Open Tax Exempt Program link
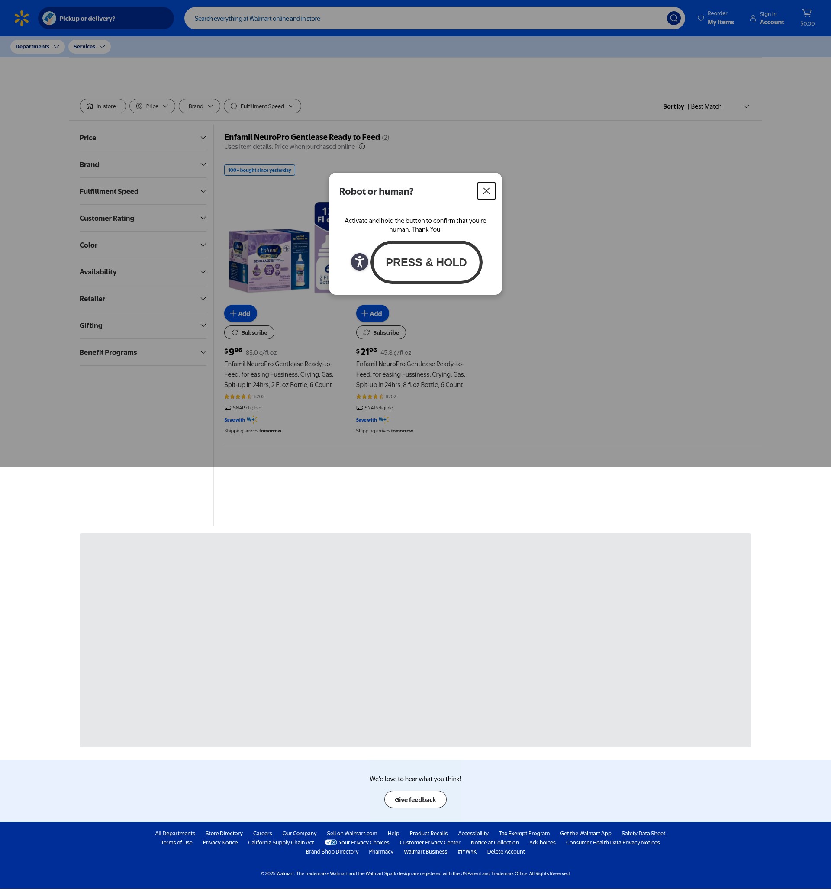 (524, 834)
